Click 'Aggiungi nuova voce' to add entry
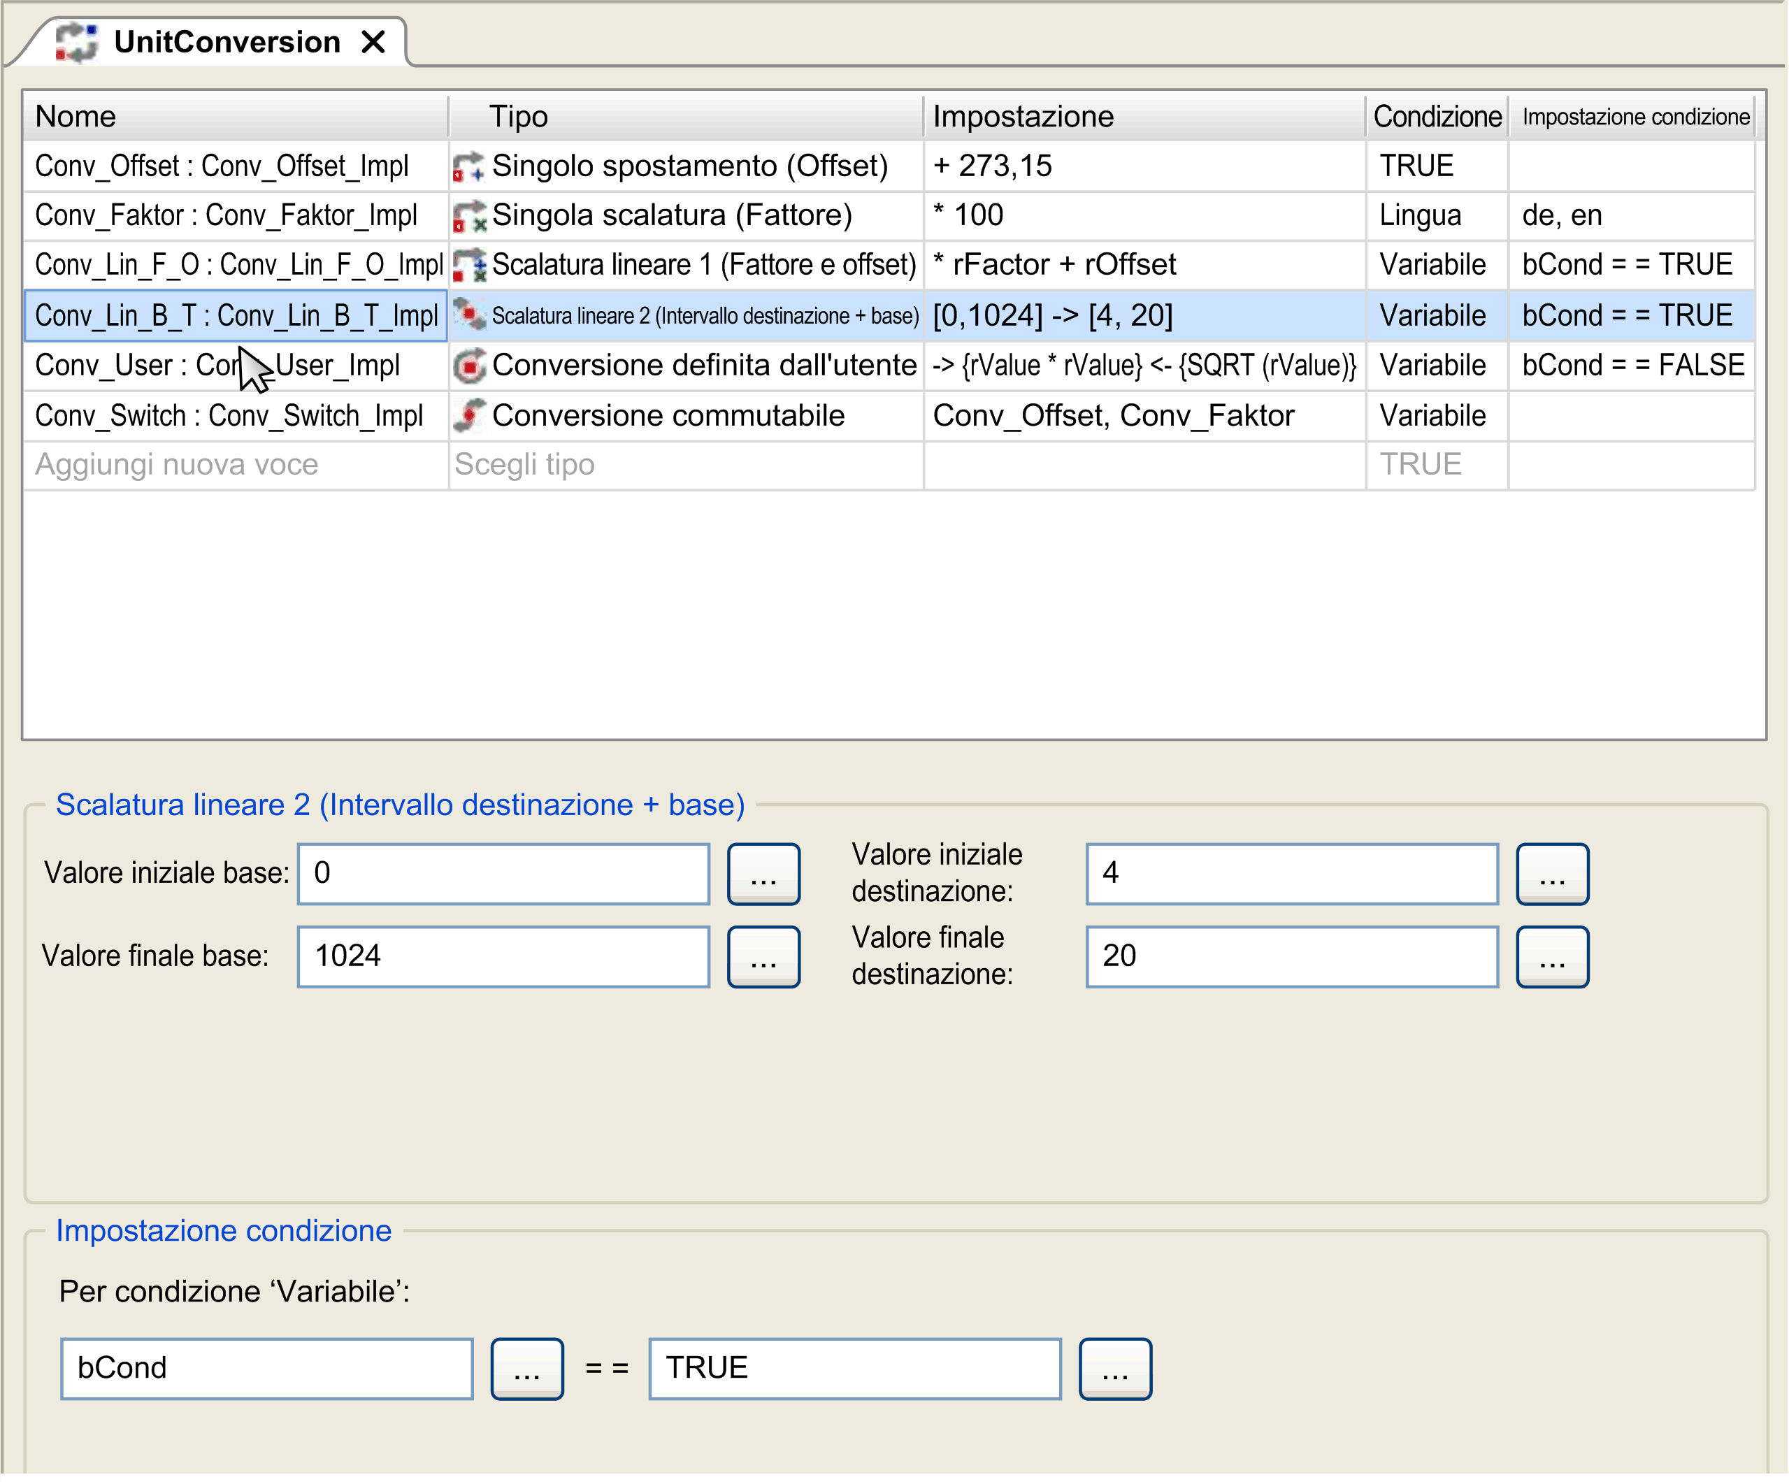 [235, 464]
